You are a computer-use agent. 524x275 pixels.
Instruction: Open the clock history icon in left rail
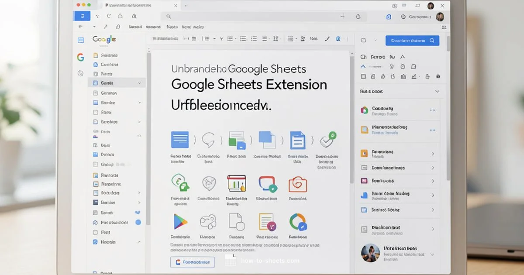tap(80, 73)
